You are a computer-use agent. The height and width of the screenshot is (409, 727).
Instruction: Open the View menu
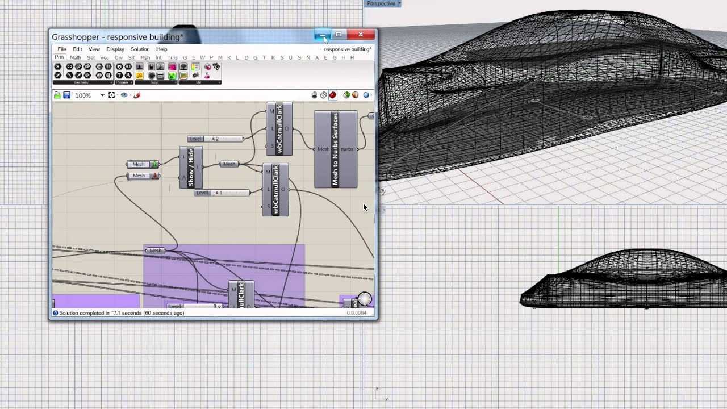(x=94, y=49)
